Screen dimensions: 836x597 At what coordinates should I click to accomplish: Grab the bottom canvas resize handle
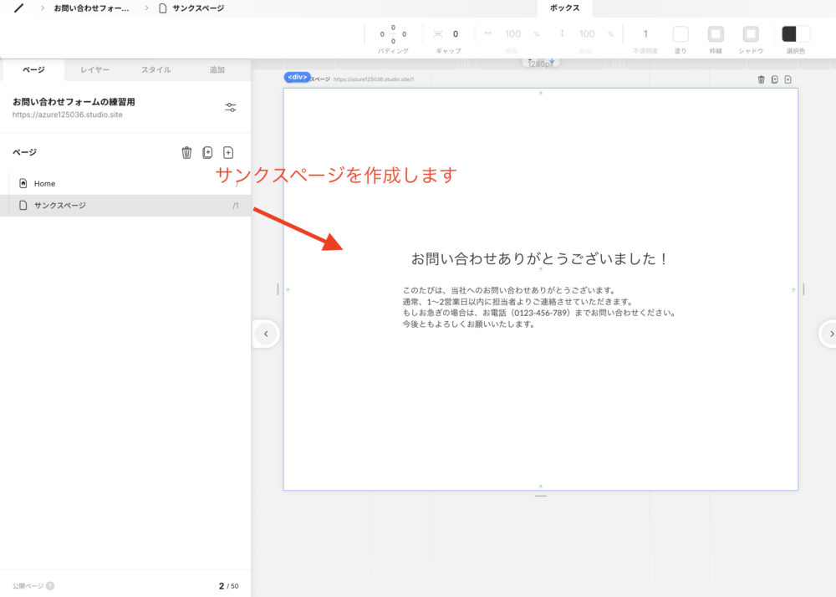(x=541, y=497)
